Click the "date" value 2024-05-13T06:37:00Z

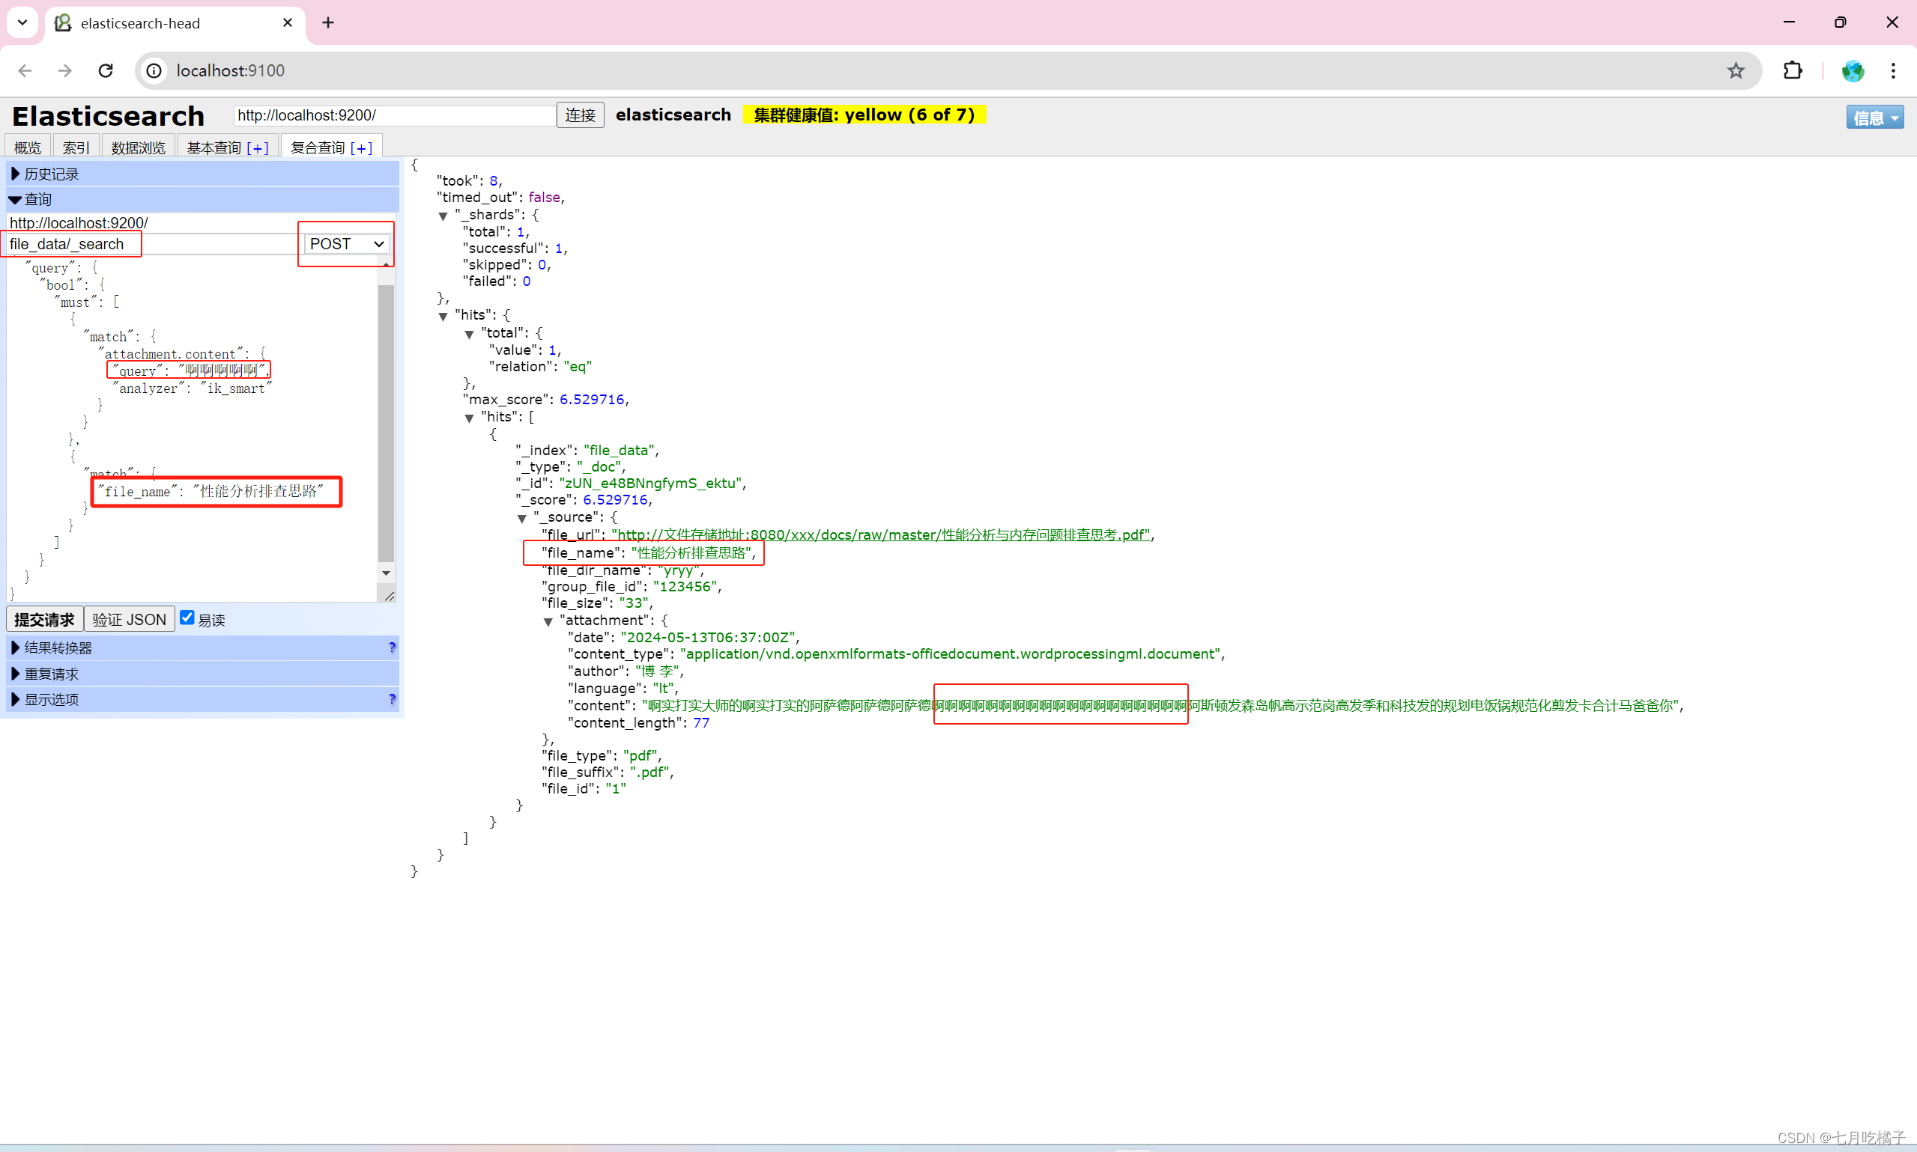[x=708, y=637]
